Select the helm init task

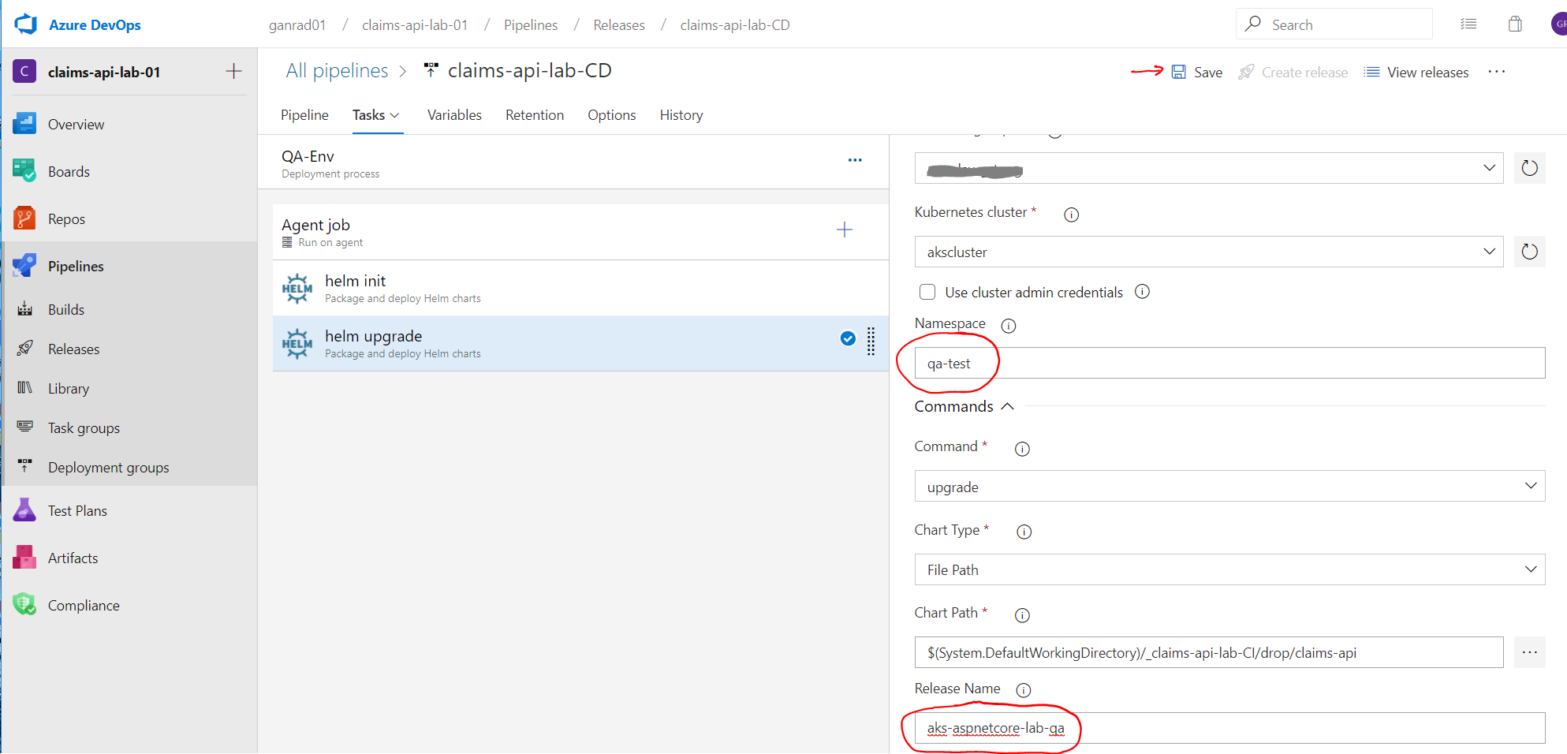coord(580,288)
